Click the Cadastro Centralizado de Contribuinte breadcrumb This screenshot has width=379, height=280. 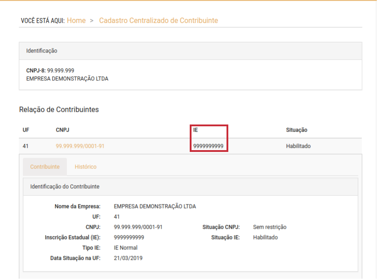(x=158, y=21)
